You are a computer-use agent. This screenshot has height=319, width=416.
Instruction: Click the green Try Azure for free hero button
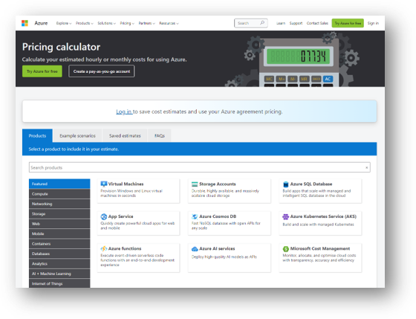pyautogui.click(x=42, y=71)
